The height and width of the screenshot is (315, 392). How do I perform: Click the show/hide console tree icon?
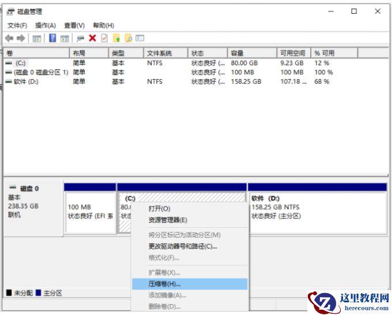point(37,39)
